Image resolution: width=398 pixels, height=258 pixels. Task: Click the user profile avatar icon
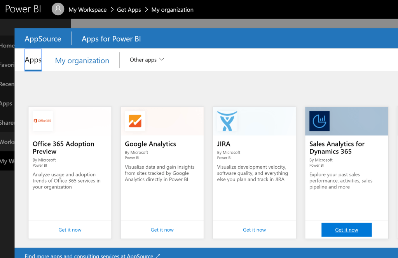point(58,9)
